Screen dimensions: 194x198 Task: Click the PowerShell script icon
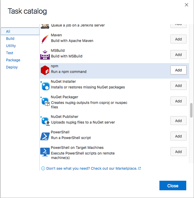click(45, 136)
